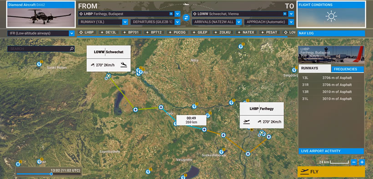Open the NAV LOG panel
This screenshot has height=179, width=373.
click(x=331, y=33)
